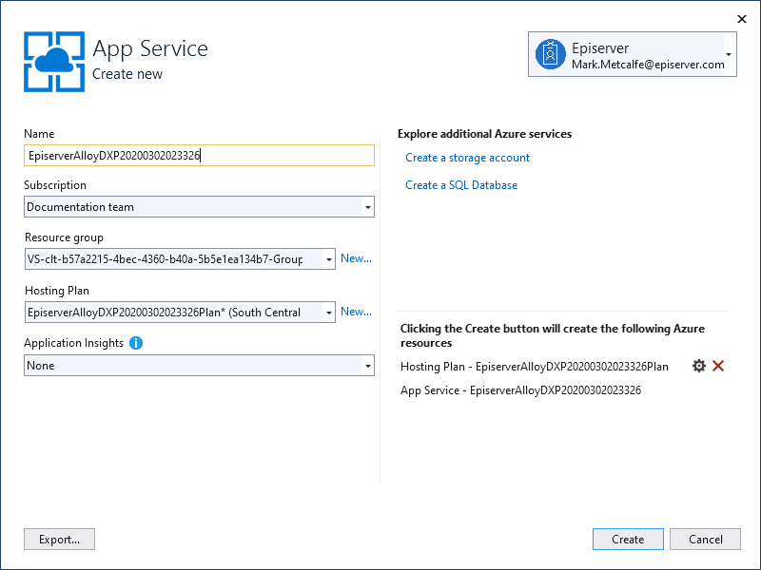Open Hosting Plan settings gear icon

[699, 366]
